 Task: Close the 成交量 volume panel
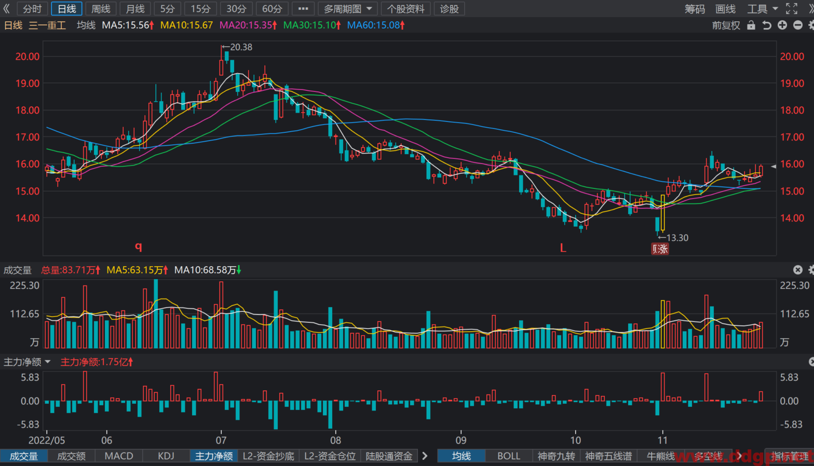[798, 270]
